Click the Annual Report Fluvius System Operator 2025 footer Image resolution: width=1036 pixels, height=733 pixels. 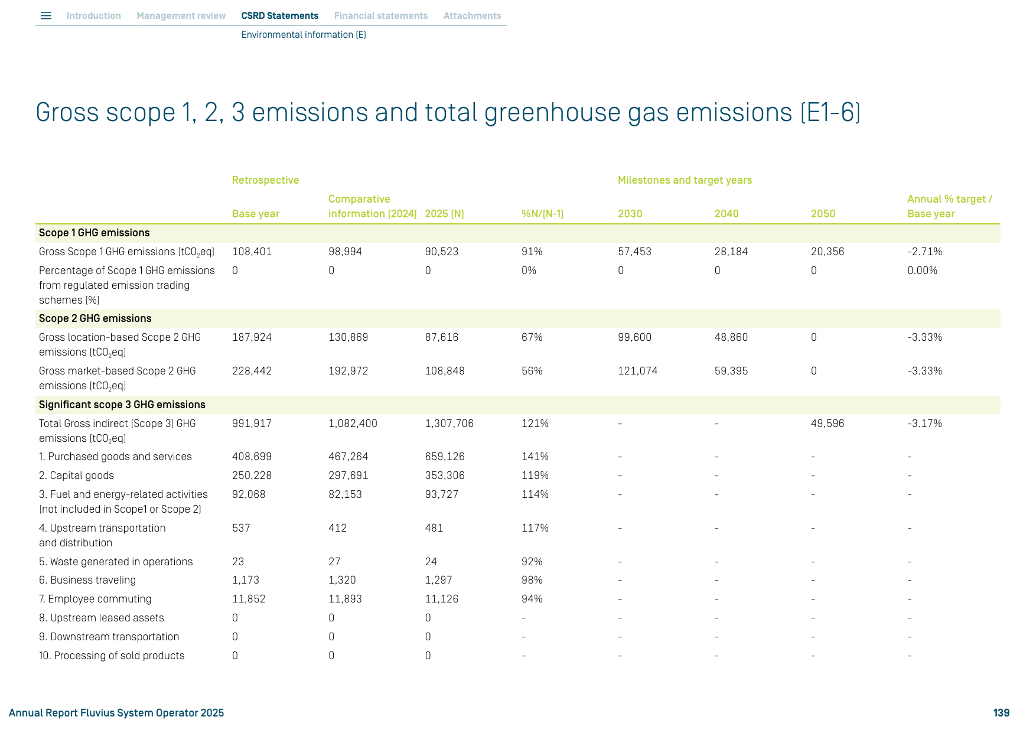[116, 713]
